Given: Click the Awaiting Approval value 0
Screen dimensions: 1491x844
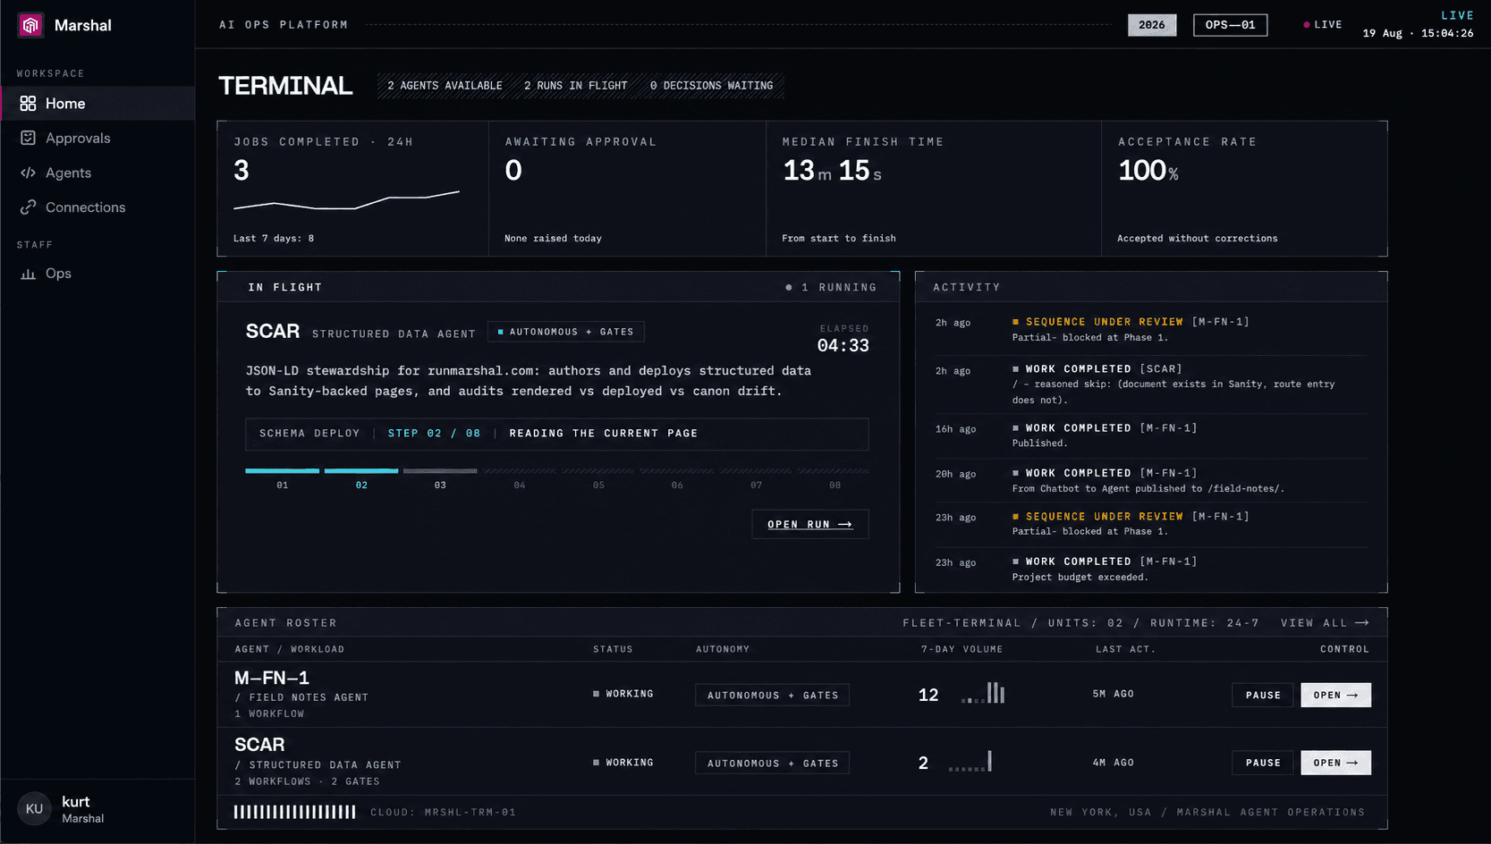Looking at the screenshot, I should click(513, 171).
